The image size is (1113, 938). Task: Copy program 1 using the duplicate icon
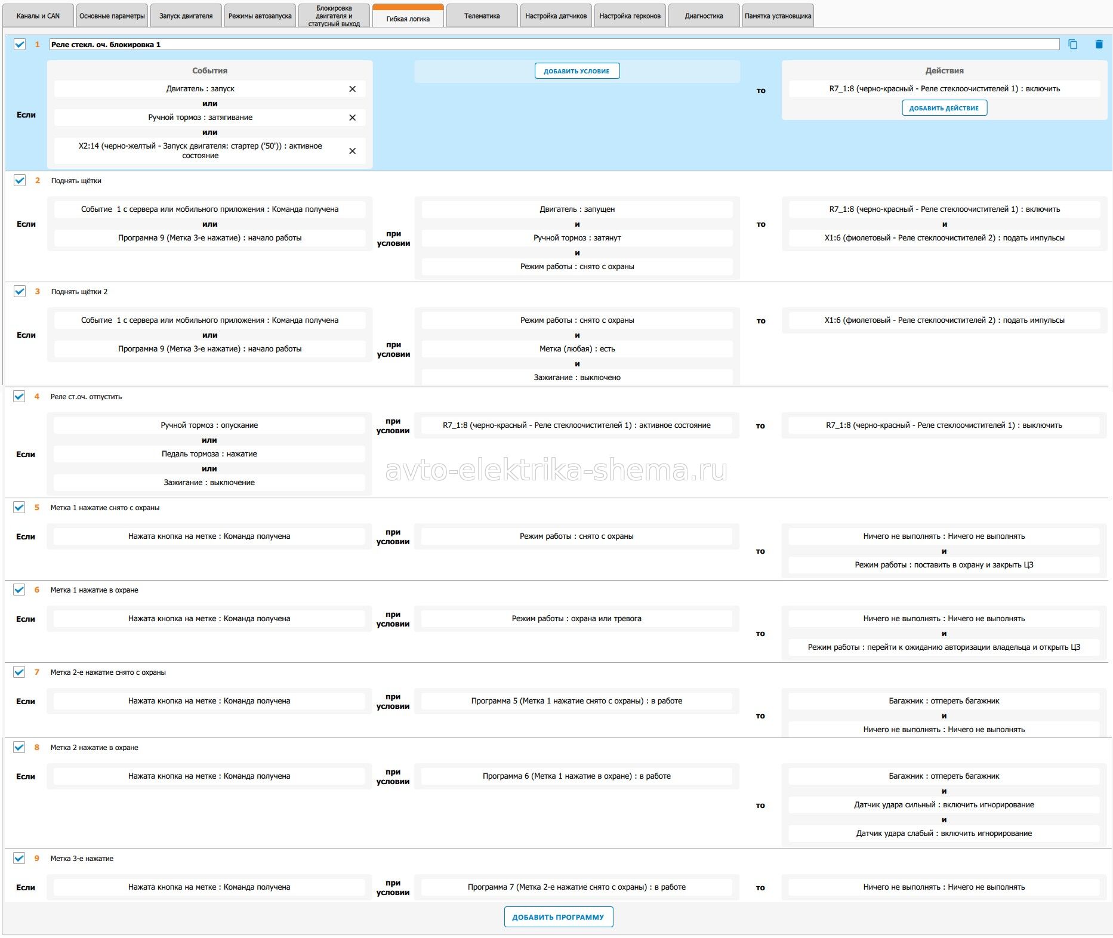[x=1072, y=44]
